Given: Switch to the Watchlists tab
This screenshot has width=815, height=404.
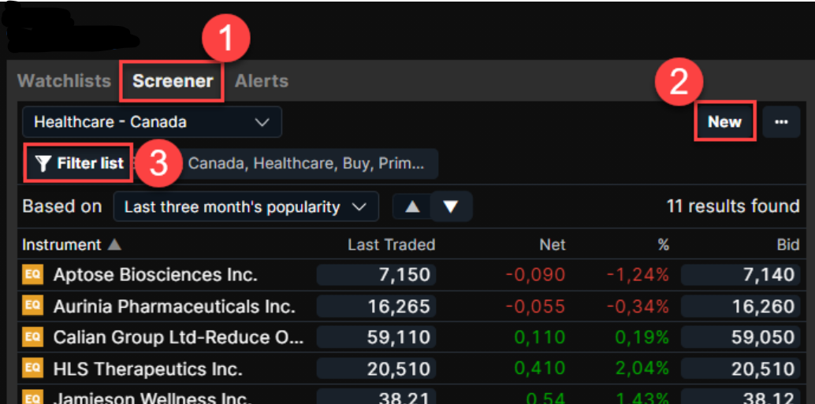Looking at the screenshot, I should (x=65, y=81).
